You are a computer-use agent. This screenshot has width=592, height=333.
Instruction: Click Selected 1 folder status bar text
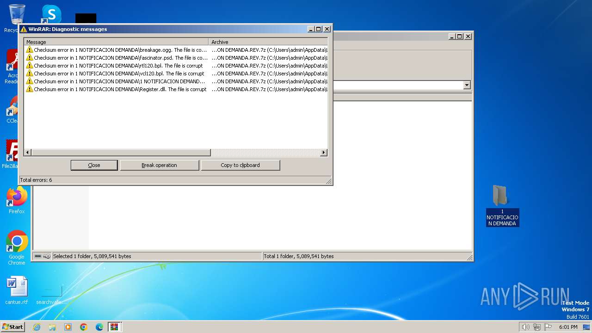[x=92, y=256]
